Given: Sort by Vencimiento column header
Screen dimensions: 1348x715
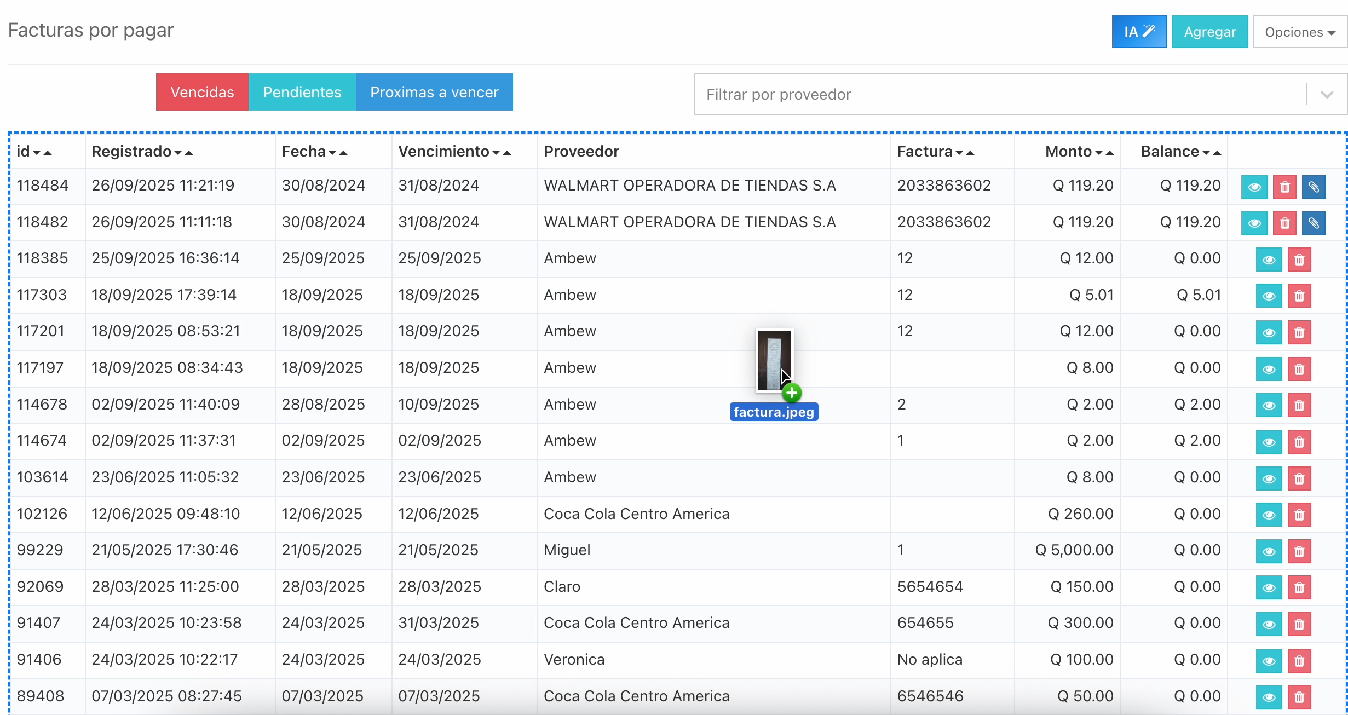Looking at the screenshot, I should (454, 152).
